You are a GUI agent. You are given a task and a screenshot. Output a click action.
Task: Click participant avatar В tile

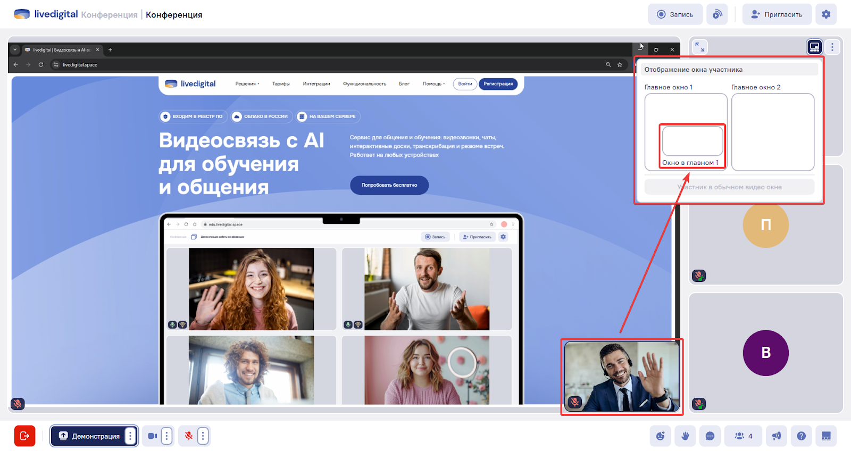click(x=766, y=353)
